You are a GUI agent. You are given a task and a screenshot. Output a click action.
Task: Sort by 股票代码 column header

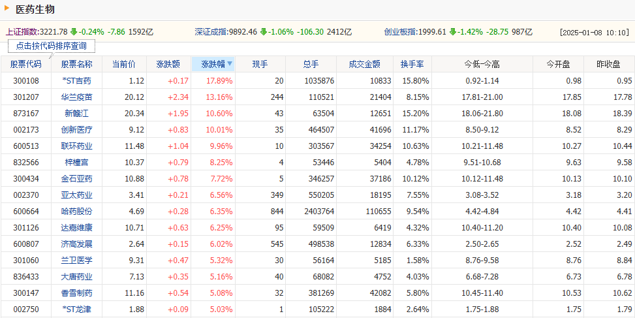coord(26,64)
